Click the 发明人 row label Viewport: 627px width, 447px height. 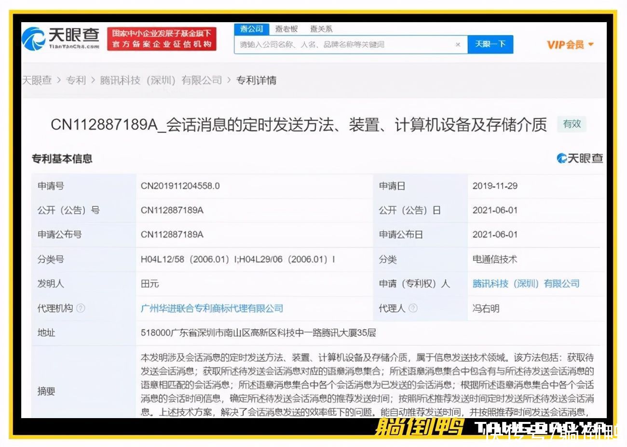coord(51,284)
